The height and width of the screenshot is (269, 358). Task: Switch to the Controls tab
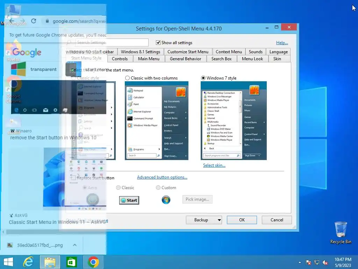point(120,59)
